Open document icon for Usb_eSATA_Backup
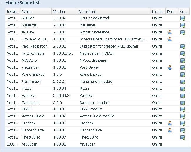This screenshot has width=191, height=152. (x=170, y=39)
